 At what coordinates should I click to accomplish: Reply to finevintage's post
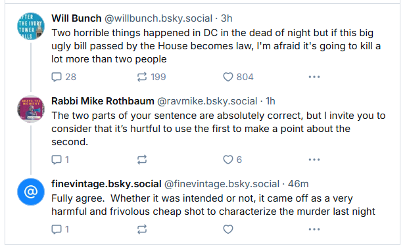(x=60, y=229)
